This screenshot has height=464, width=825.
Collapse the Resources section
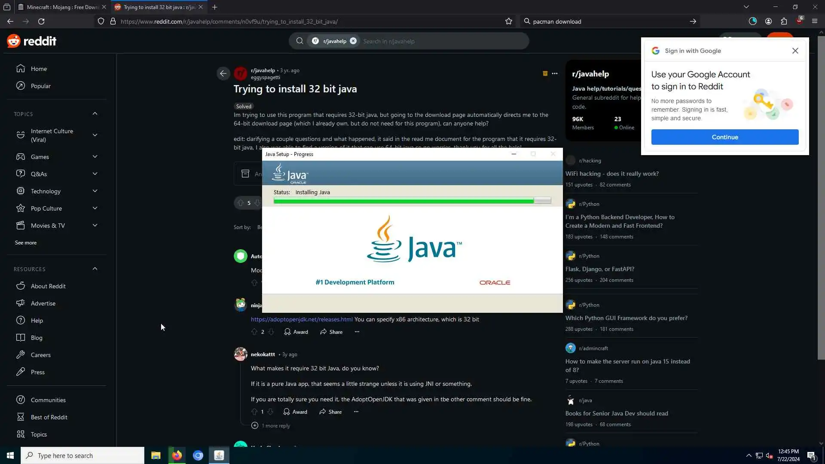[95, 269]
